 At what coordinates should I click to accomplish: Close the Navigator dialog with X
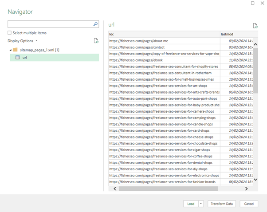[262, 3]
